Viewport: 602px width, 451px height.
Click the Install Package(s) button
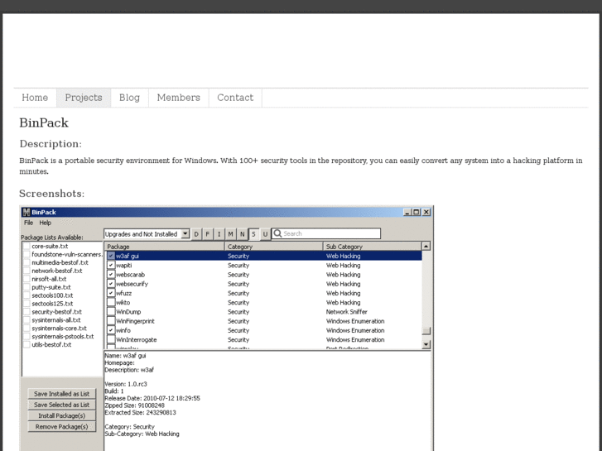click(61, 415)
